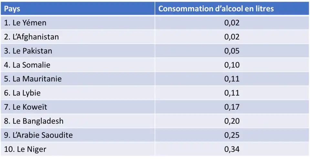
Task: Select the "8. Le Bangladesh" cell
Action: tap(34, 121)
